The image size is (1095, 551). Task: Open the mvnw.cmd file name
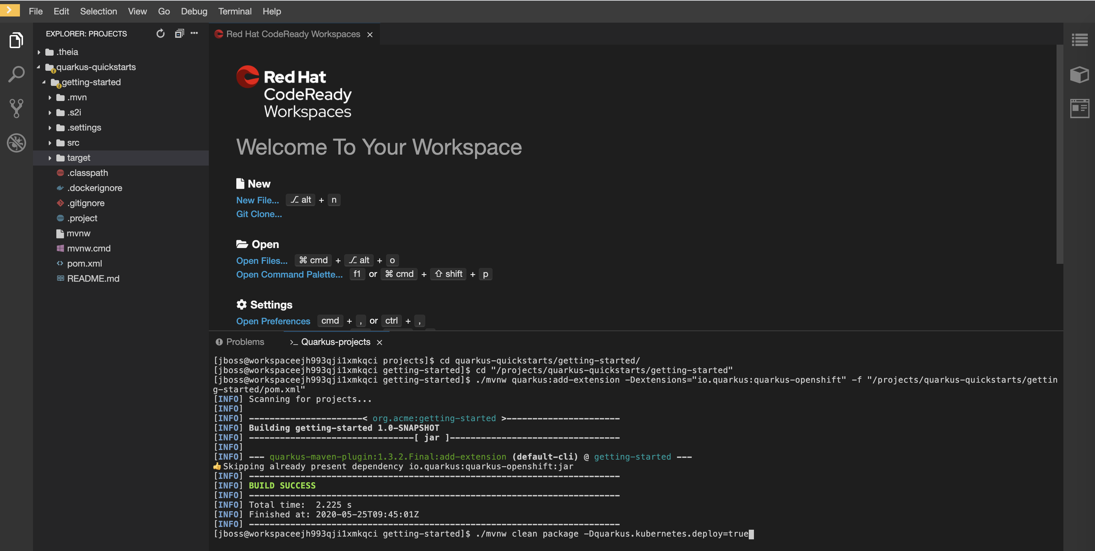pos(89,248)
